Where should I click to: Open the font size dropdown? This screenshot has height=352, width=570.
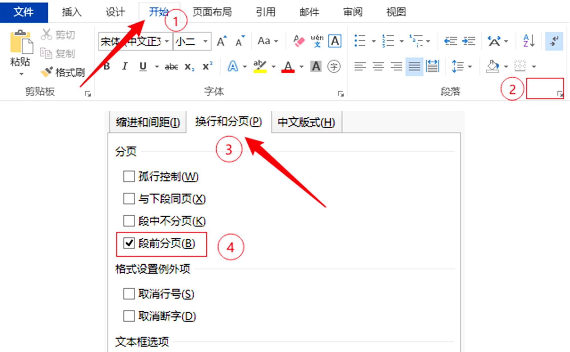(205, 41)
